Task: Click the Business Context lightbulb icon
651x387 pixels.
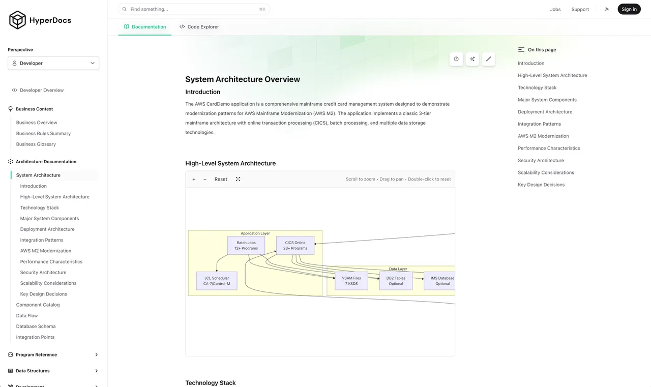Action: (11, 109)
